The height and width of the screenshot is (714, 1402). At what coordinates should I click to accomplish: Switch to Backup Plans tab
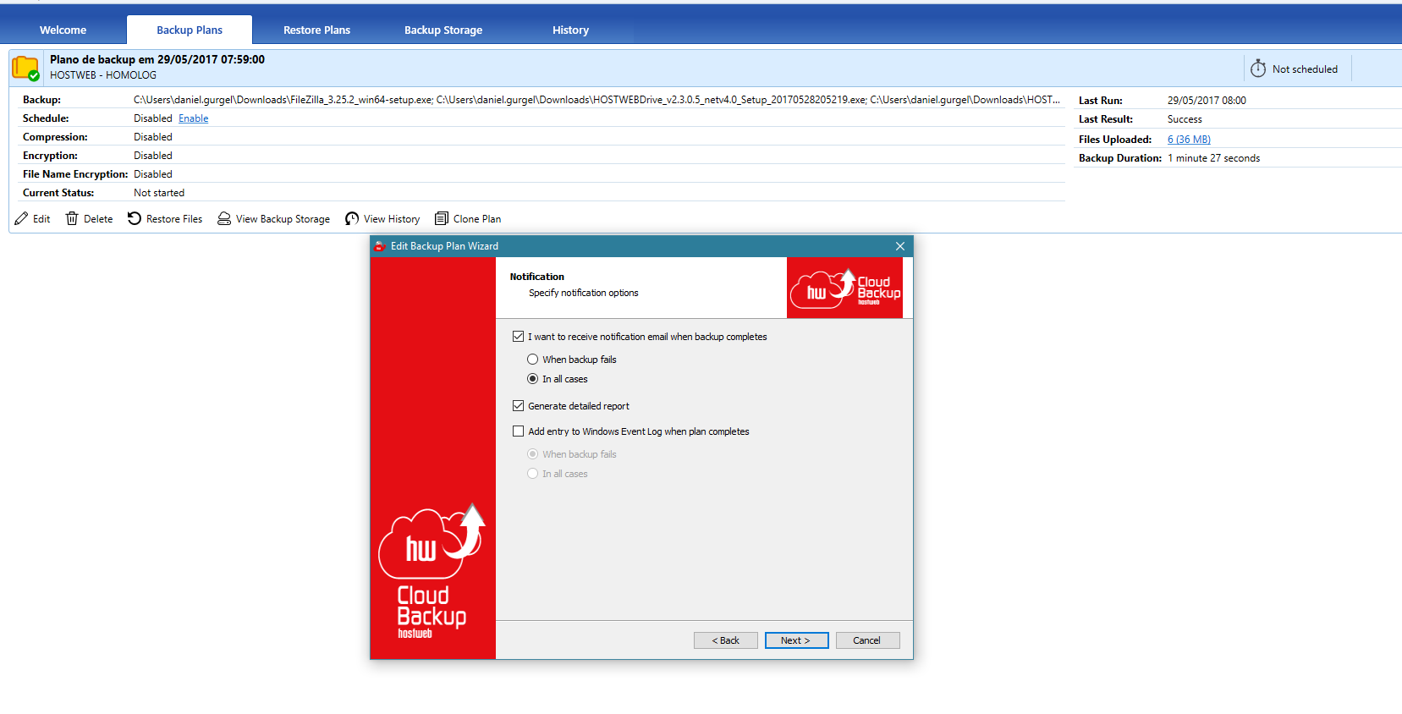pyautogui.click(x=190, y=30)
